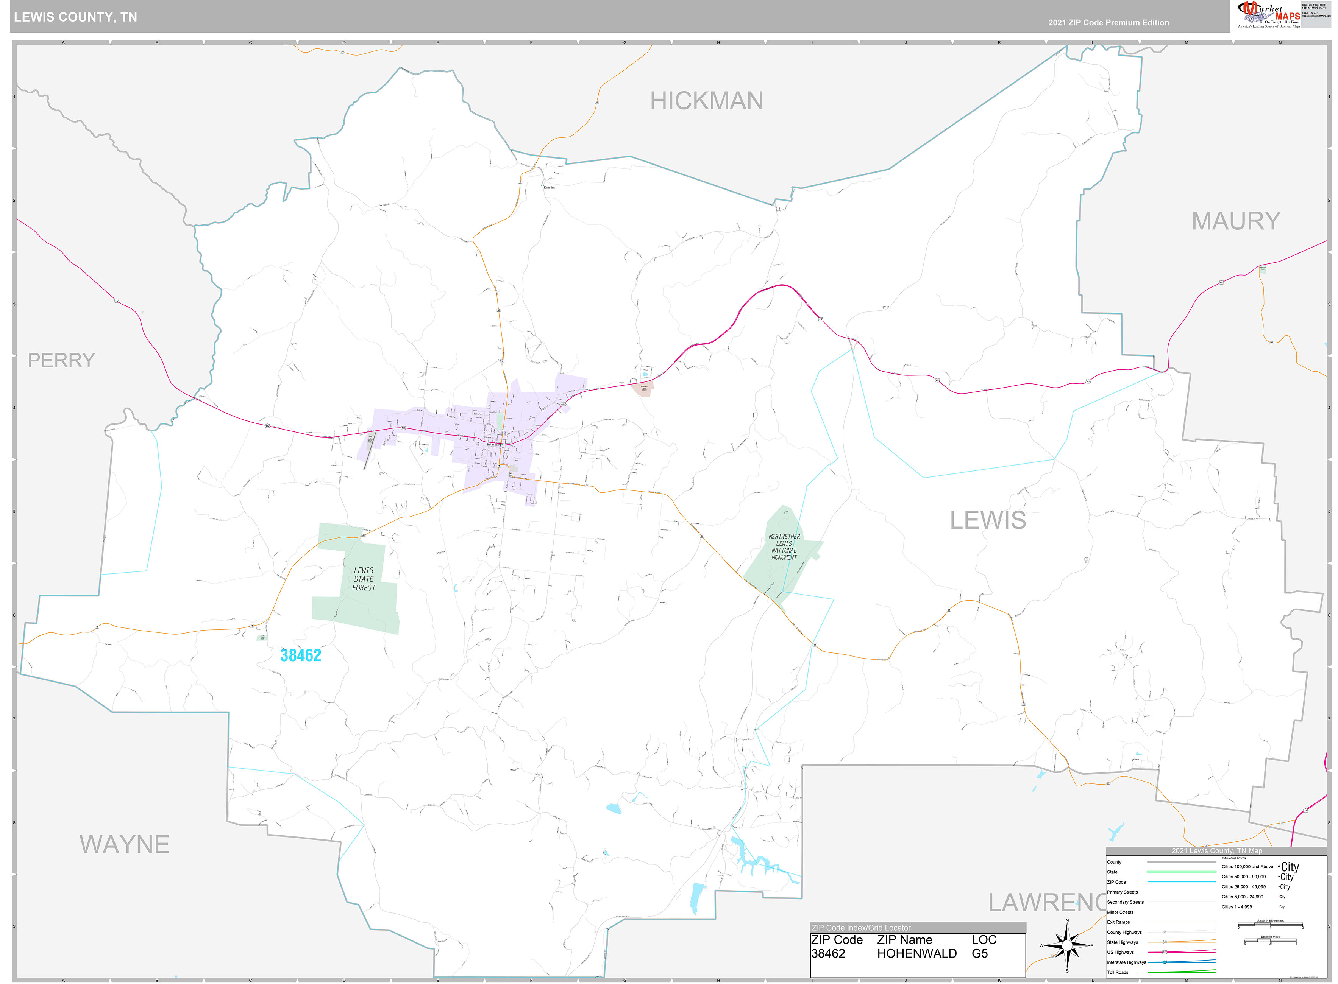Toggle the ZIP Code boundary legend line
Image resolution: width=1338 pixels, height=984 pixels.
[1181, 882]
